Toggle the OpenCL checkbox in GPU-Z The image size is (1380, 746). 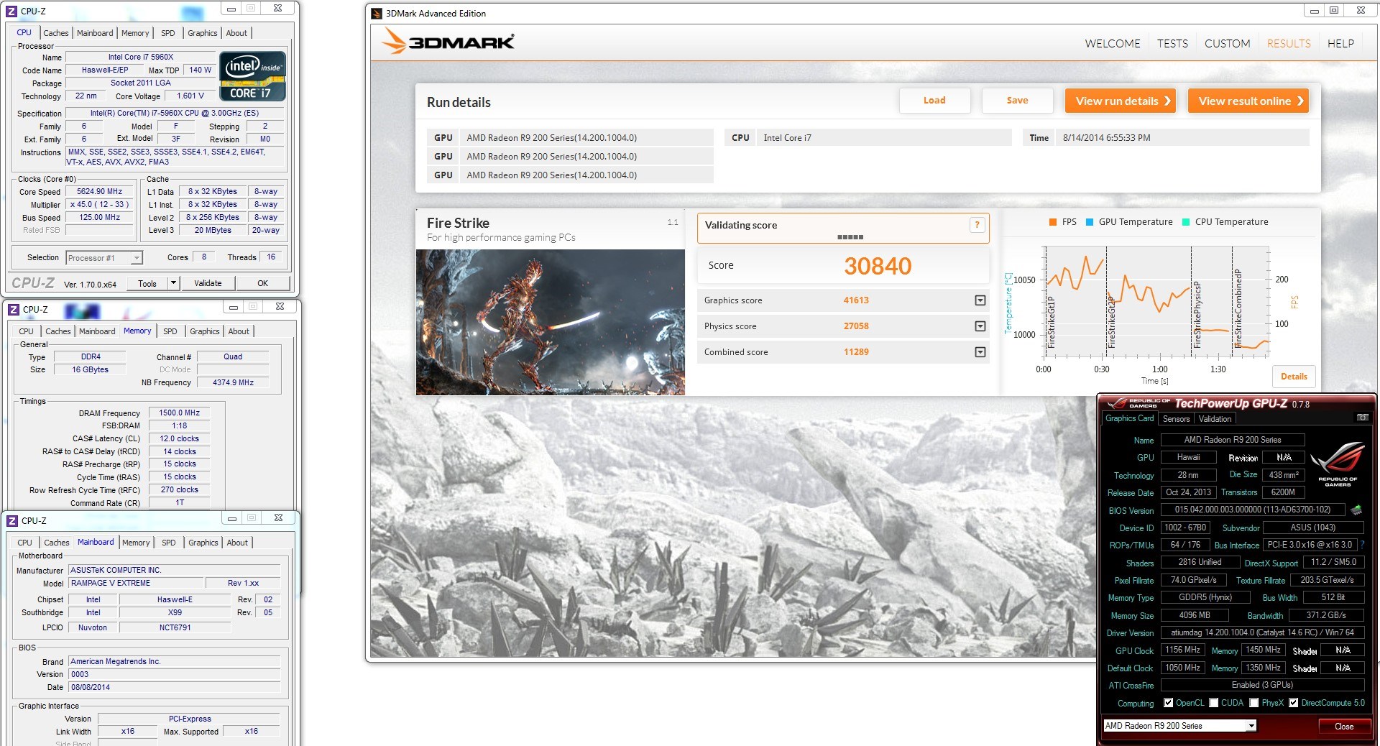point(1168,703)
